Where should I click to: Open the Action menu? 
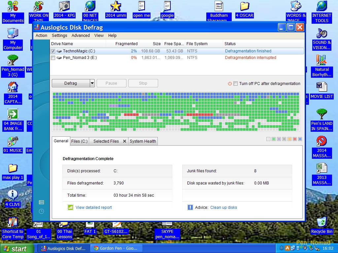(41, 36)
